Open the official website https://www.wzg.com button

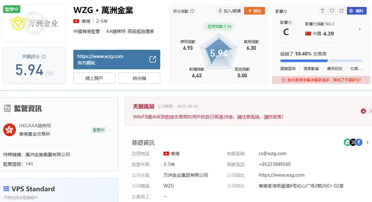point(117,59)
